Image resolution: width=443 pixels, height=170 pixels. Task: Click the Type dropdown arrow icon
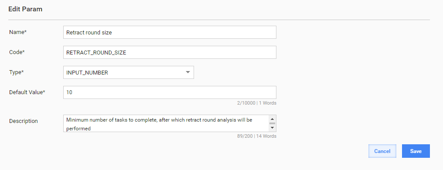pos(188,72)
